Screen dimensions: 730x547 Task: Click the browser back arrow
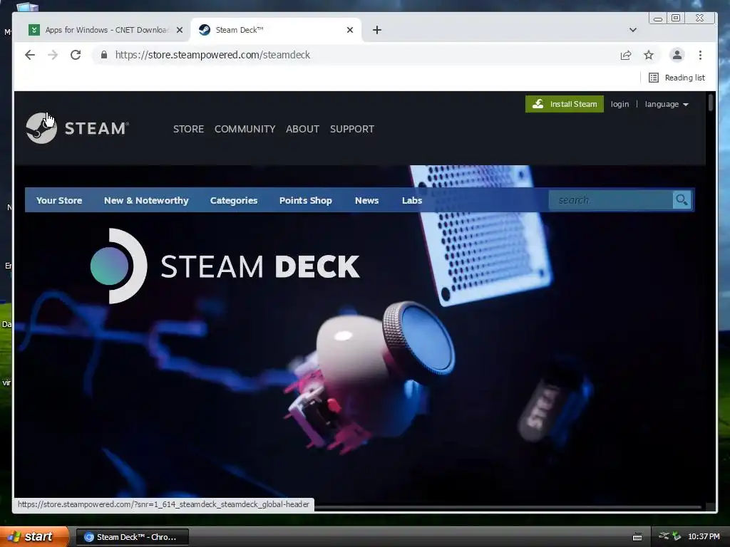point(30,55)
